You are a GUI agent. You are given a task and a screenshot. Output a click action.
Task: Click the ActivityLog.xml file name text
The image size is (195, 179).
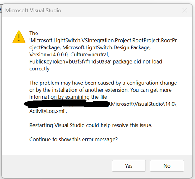point(48,111)
